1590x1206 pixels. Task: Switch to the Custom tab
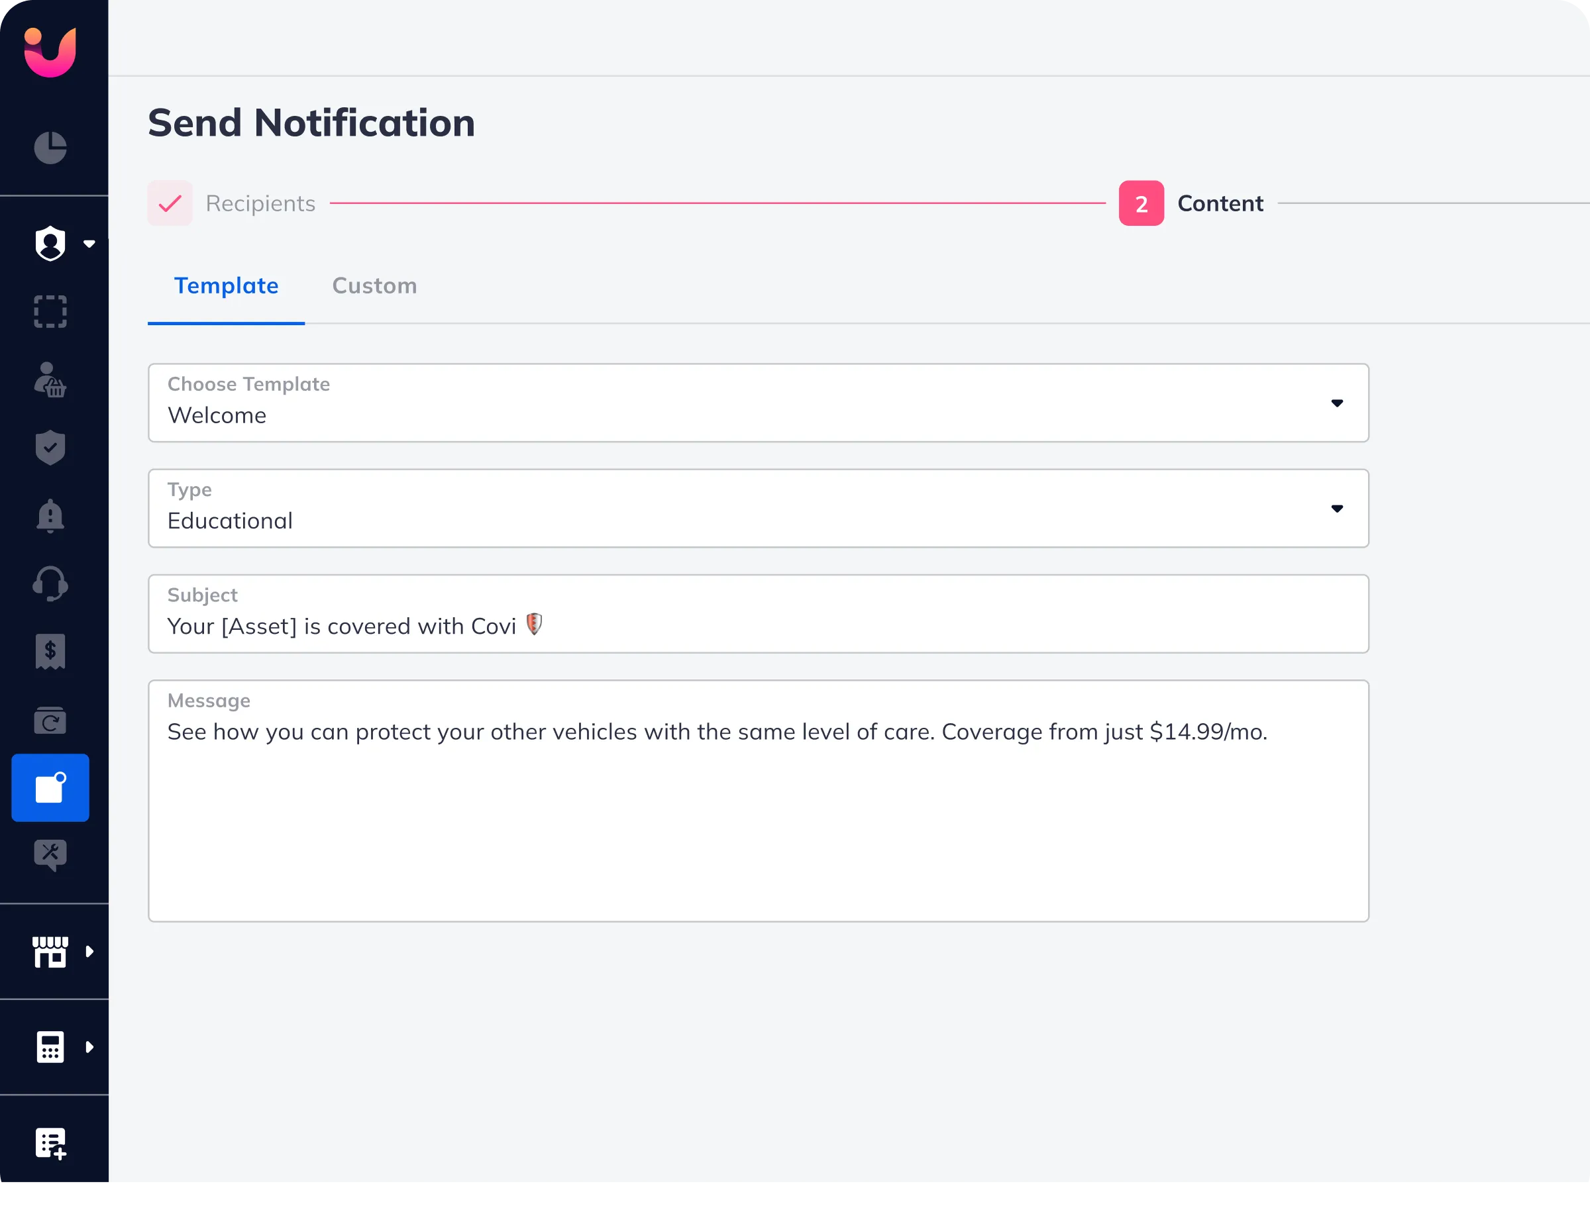pos(374,286)
